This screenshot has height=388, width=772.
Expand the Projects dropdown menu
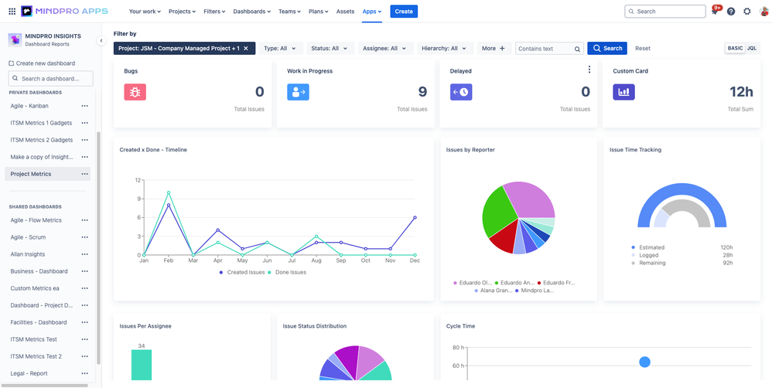pyautogui.click(x=182, y=12)
